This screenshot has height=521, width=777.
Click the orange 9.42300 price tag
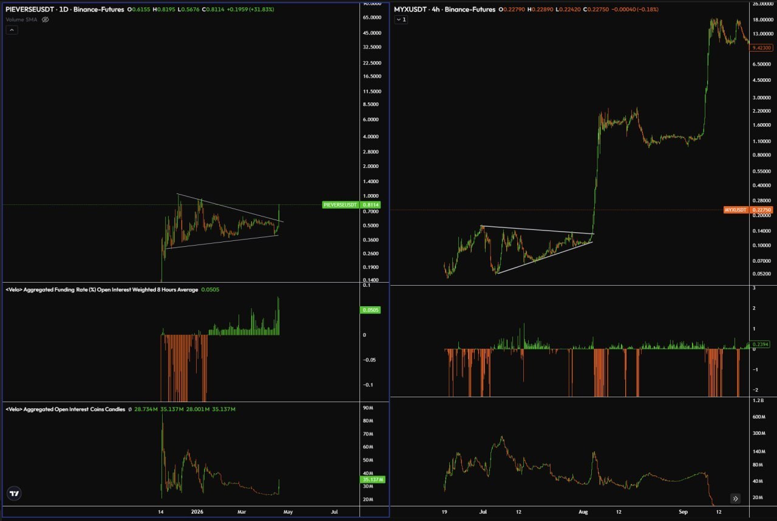(761, 47)
